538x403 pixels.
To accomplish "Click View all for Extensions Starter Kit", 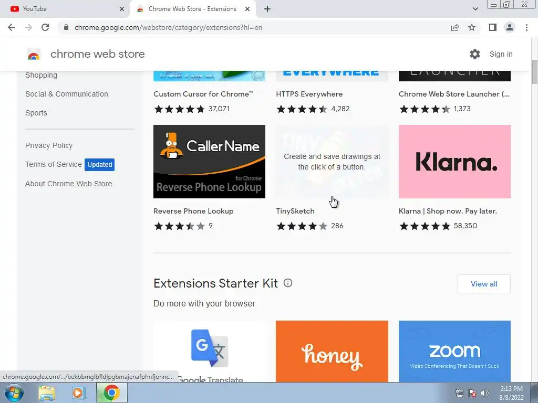I will click(484, 284).
